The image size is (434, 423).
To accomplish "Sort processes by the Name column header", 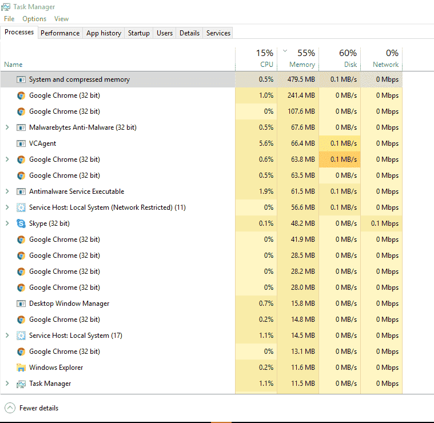I will [118, 59].
